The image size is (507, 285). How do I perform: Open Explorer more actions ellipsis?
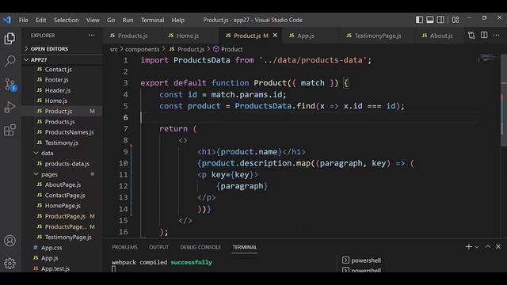click(92, 35)
